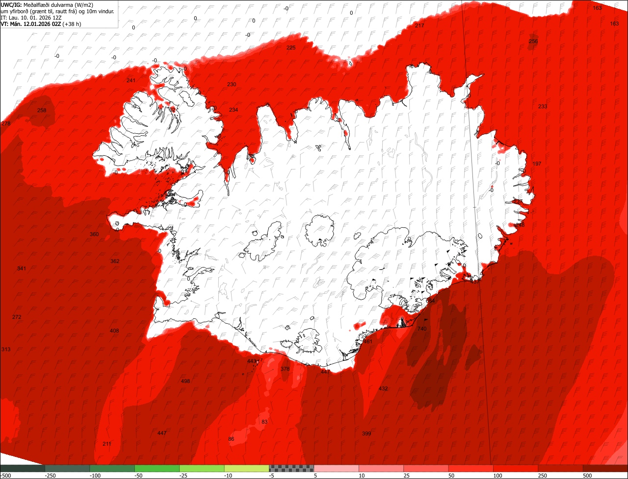Select the checkered -5 to 5 legend swatch

click(291, 468)
